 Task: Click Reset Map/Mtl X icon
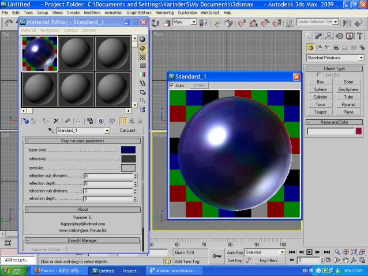(56, 121)
